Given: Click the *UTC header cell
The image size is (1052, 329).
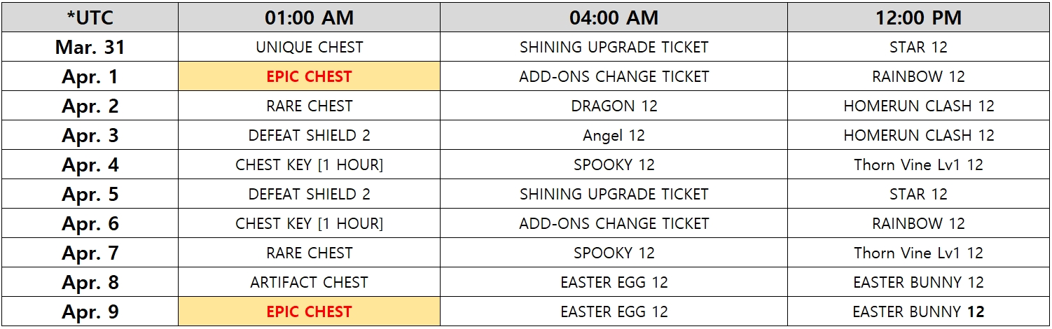Looking at the screenshot, I should point(90,17).
